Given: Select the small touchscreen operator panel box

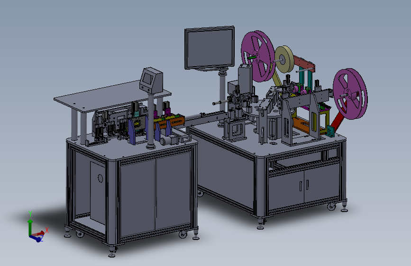Looking at the screenshot, I should tap(151, 80).
